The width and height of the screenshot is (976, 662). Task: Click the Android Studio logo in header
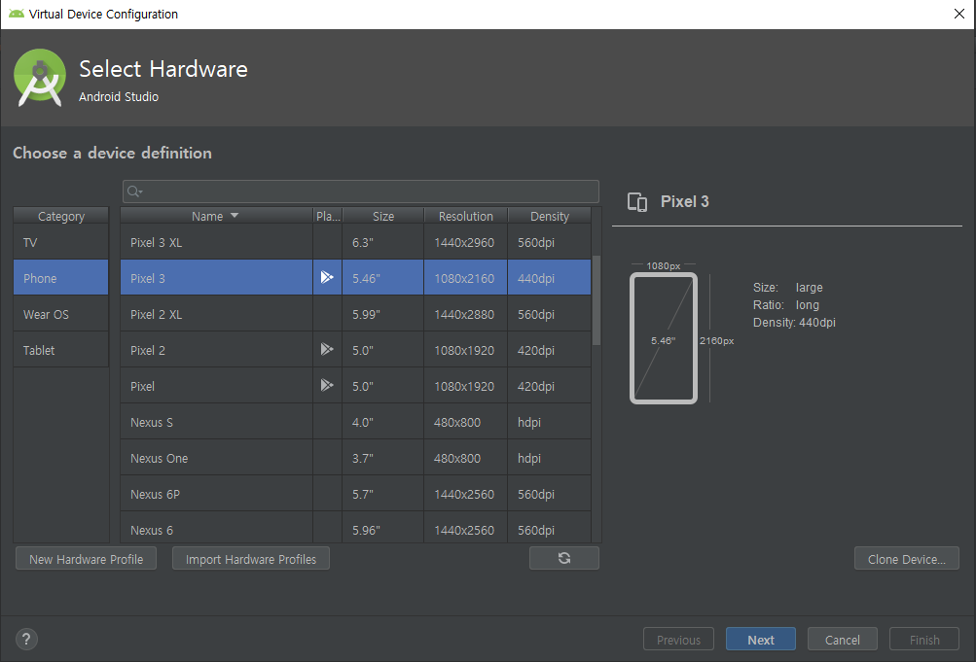40,78
